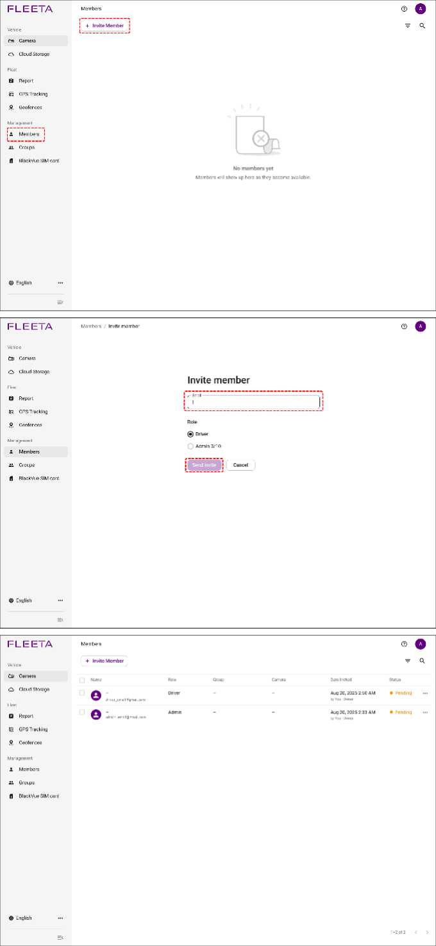Viewport: 436px width, 946px height.
Task: Open more options for the Driver member row
Action: point(425,694)
